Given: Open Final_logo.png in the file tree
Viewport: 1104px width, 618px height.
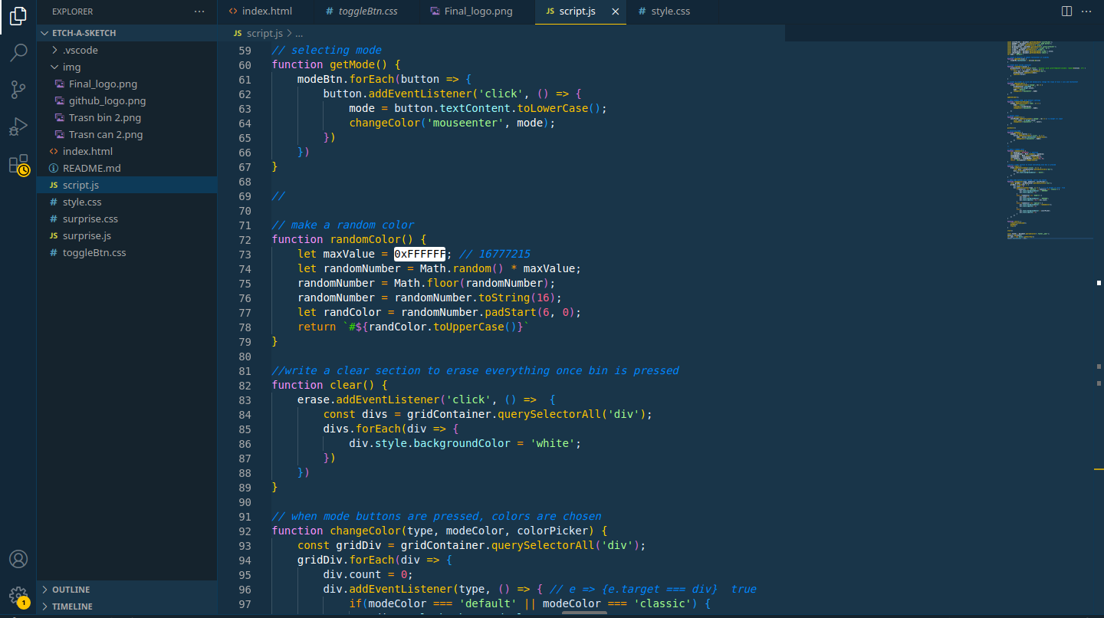Looking at the screenshot, I should [x=127, y=84].
